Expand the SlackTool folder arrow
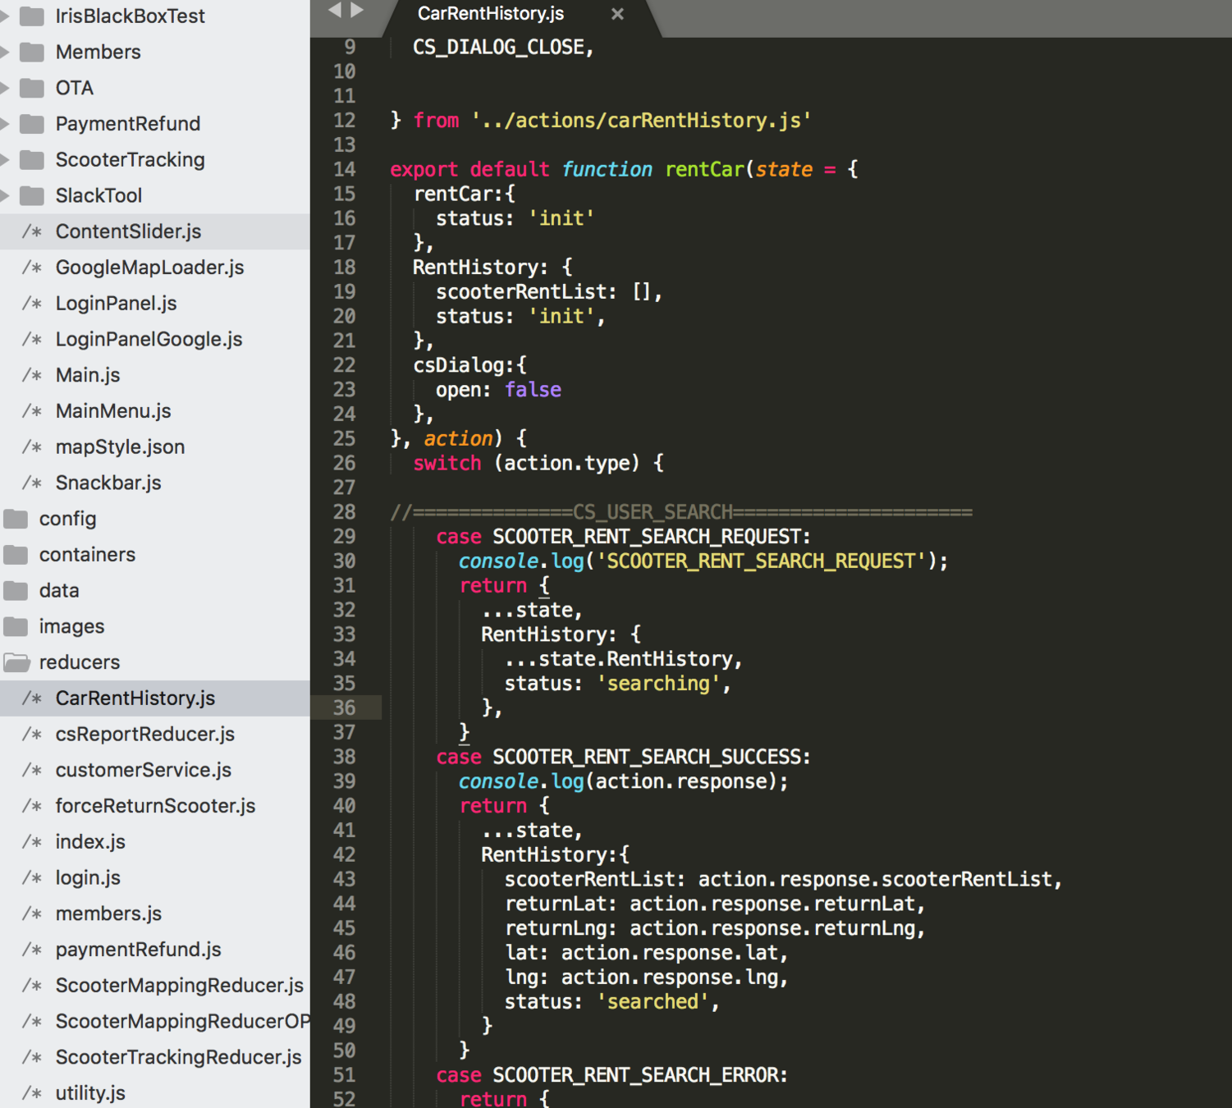 [5, 195]
